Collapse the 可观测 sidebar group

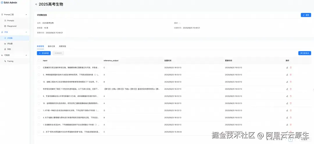pyautogui.click(x=26, y=55)
